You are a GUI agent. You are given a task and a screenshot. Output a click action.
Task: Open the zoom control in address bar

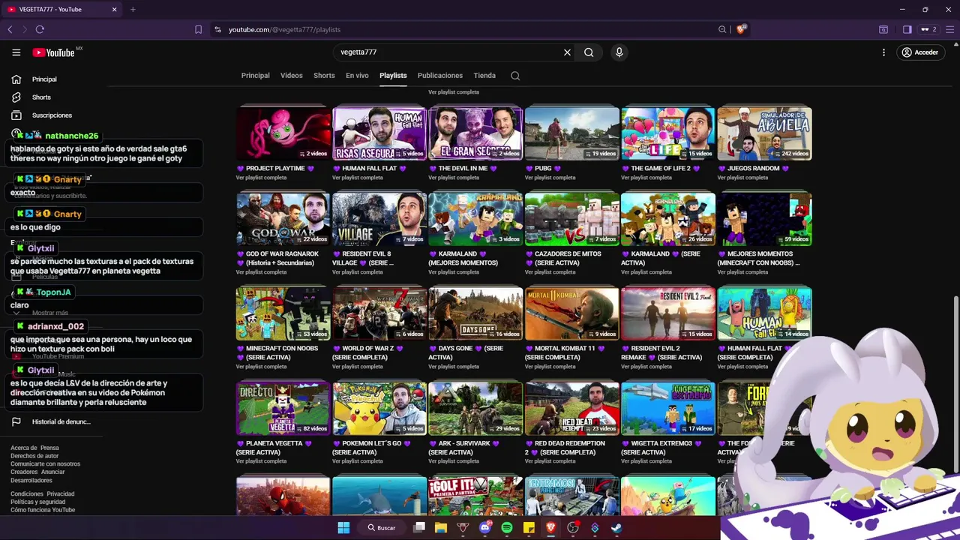point(722,29)
